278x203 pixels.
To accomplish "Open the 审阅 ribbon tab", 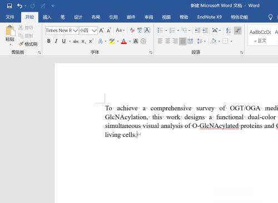I will (148, 17).
